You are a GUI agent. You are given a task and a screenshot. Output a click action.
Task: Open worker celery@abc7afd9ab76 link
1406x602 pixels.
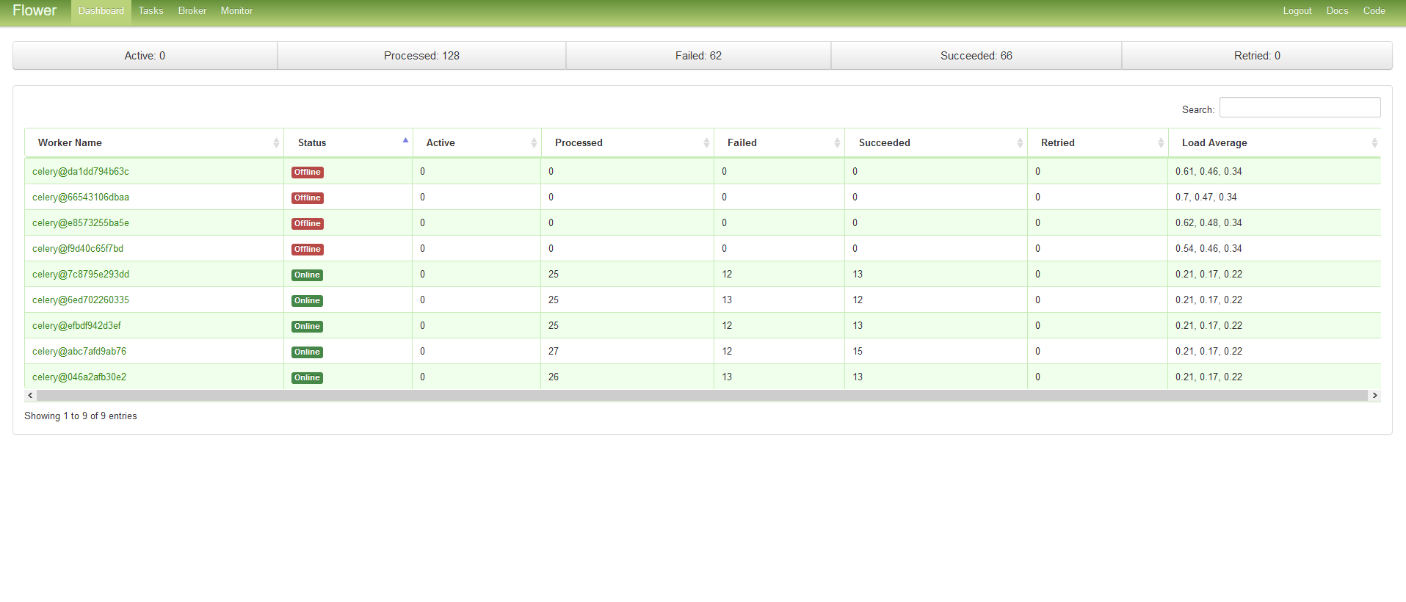[x=79, y=352]
